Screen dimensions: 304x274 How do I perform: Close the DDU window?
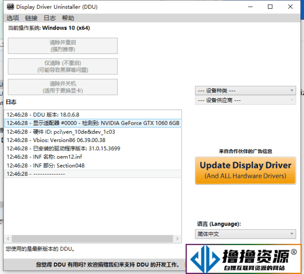[x=290, y=7]
